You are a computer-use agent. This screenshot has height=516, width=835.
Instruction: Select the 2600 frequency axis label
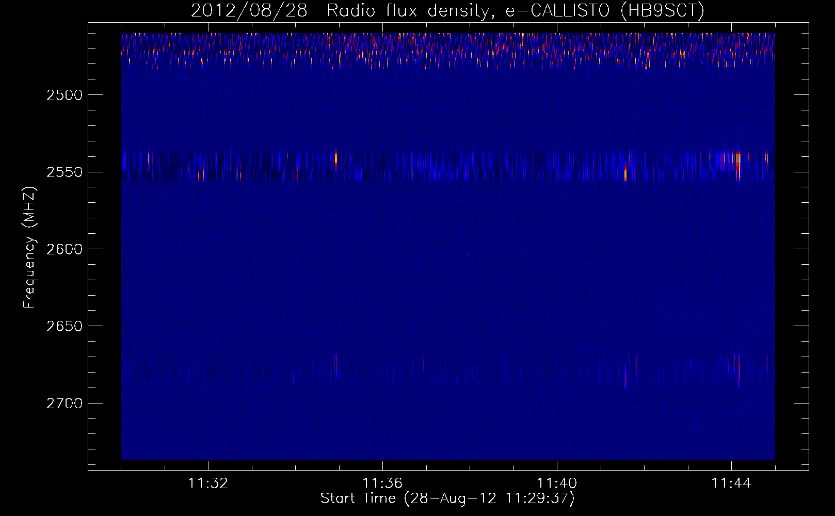tap(64, 249)
